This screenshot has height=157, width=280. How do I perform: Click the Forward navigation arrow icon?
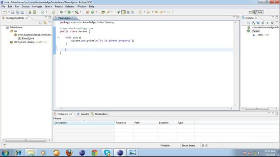click(x=169, y=12)
